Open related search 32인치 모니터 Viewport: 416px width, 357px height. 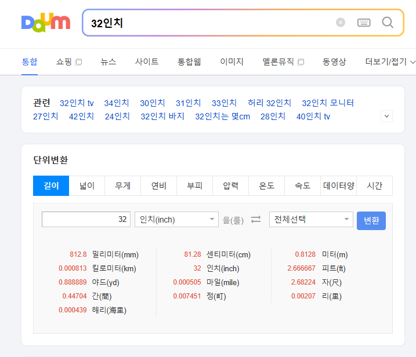(328, 103)
